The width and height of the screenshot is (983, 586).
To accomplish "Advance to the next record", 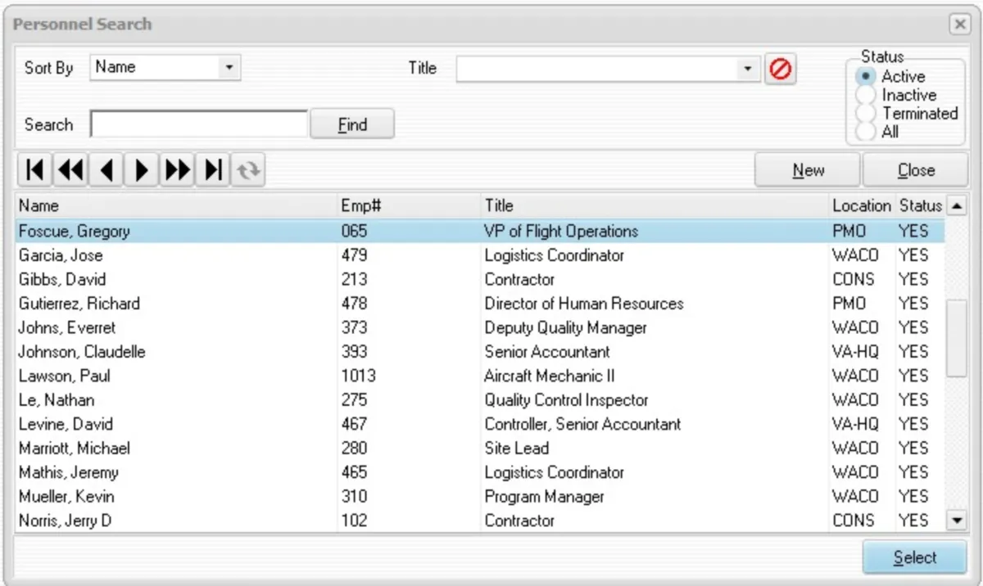I will pos(140,169).
